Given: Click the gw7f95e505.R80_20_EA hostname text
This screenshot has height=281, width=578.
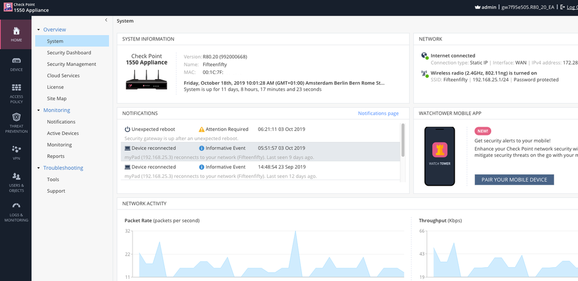Looking at the screenshot, I should coord(528,7).
